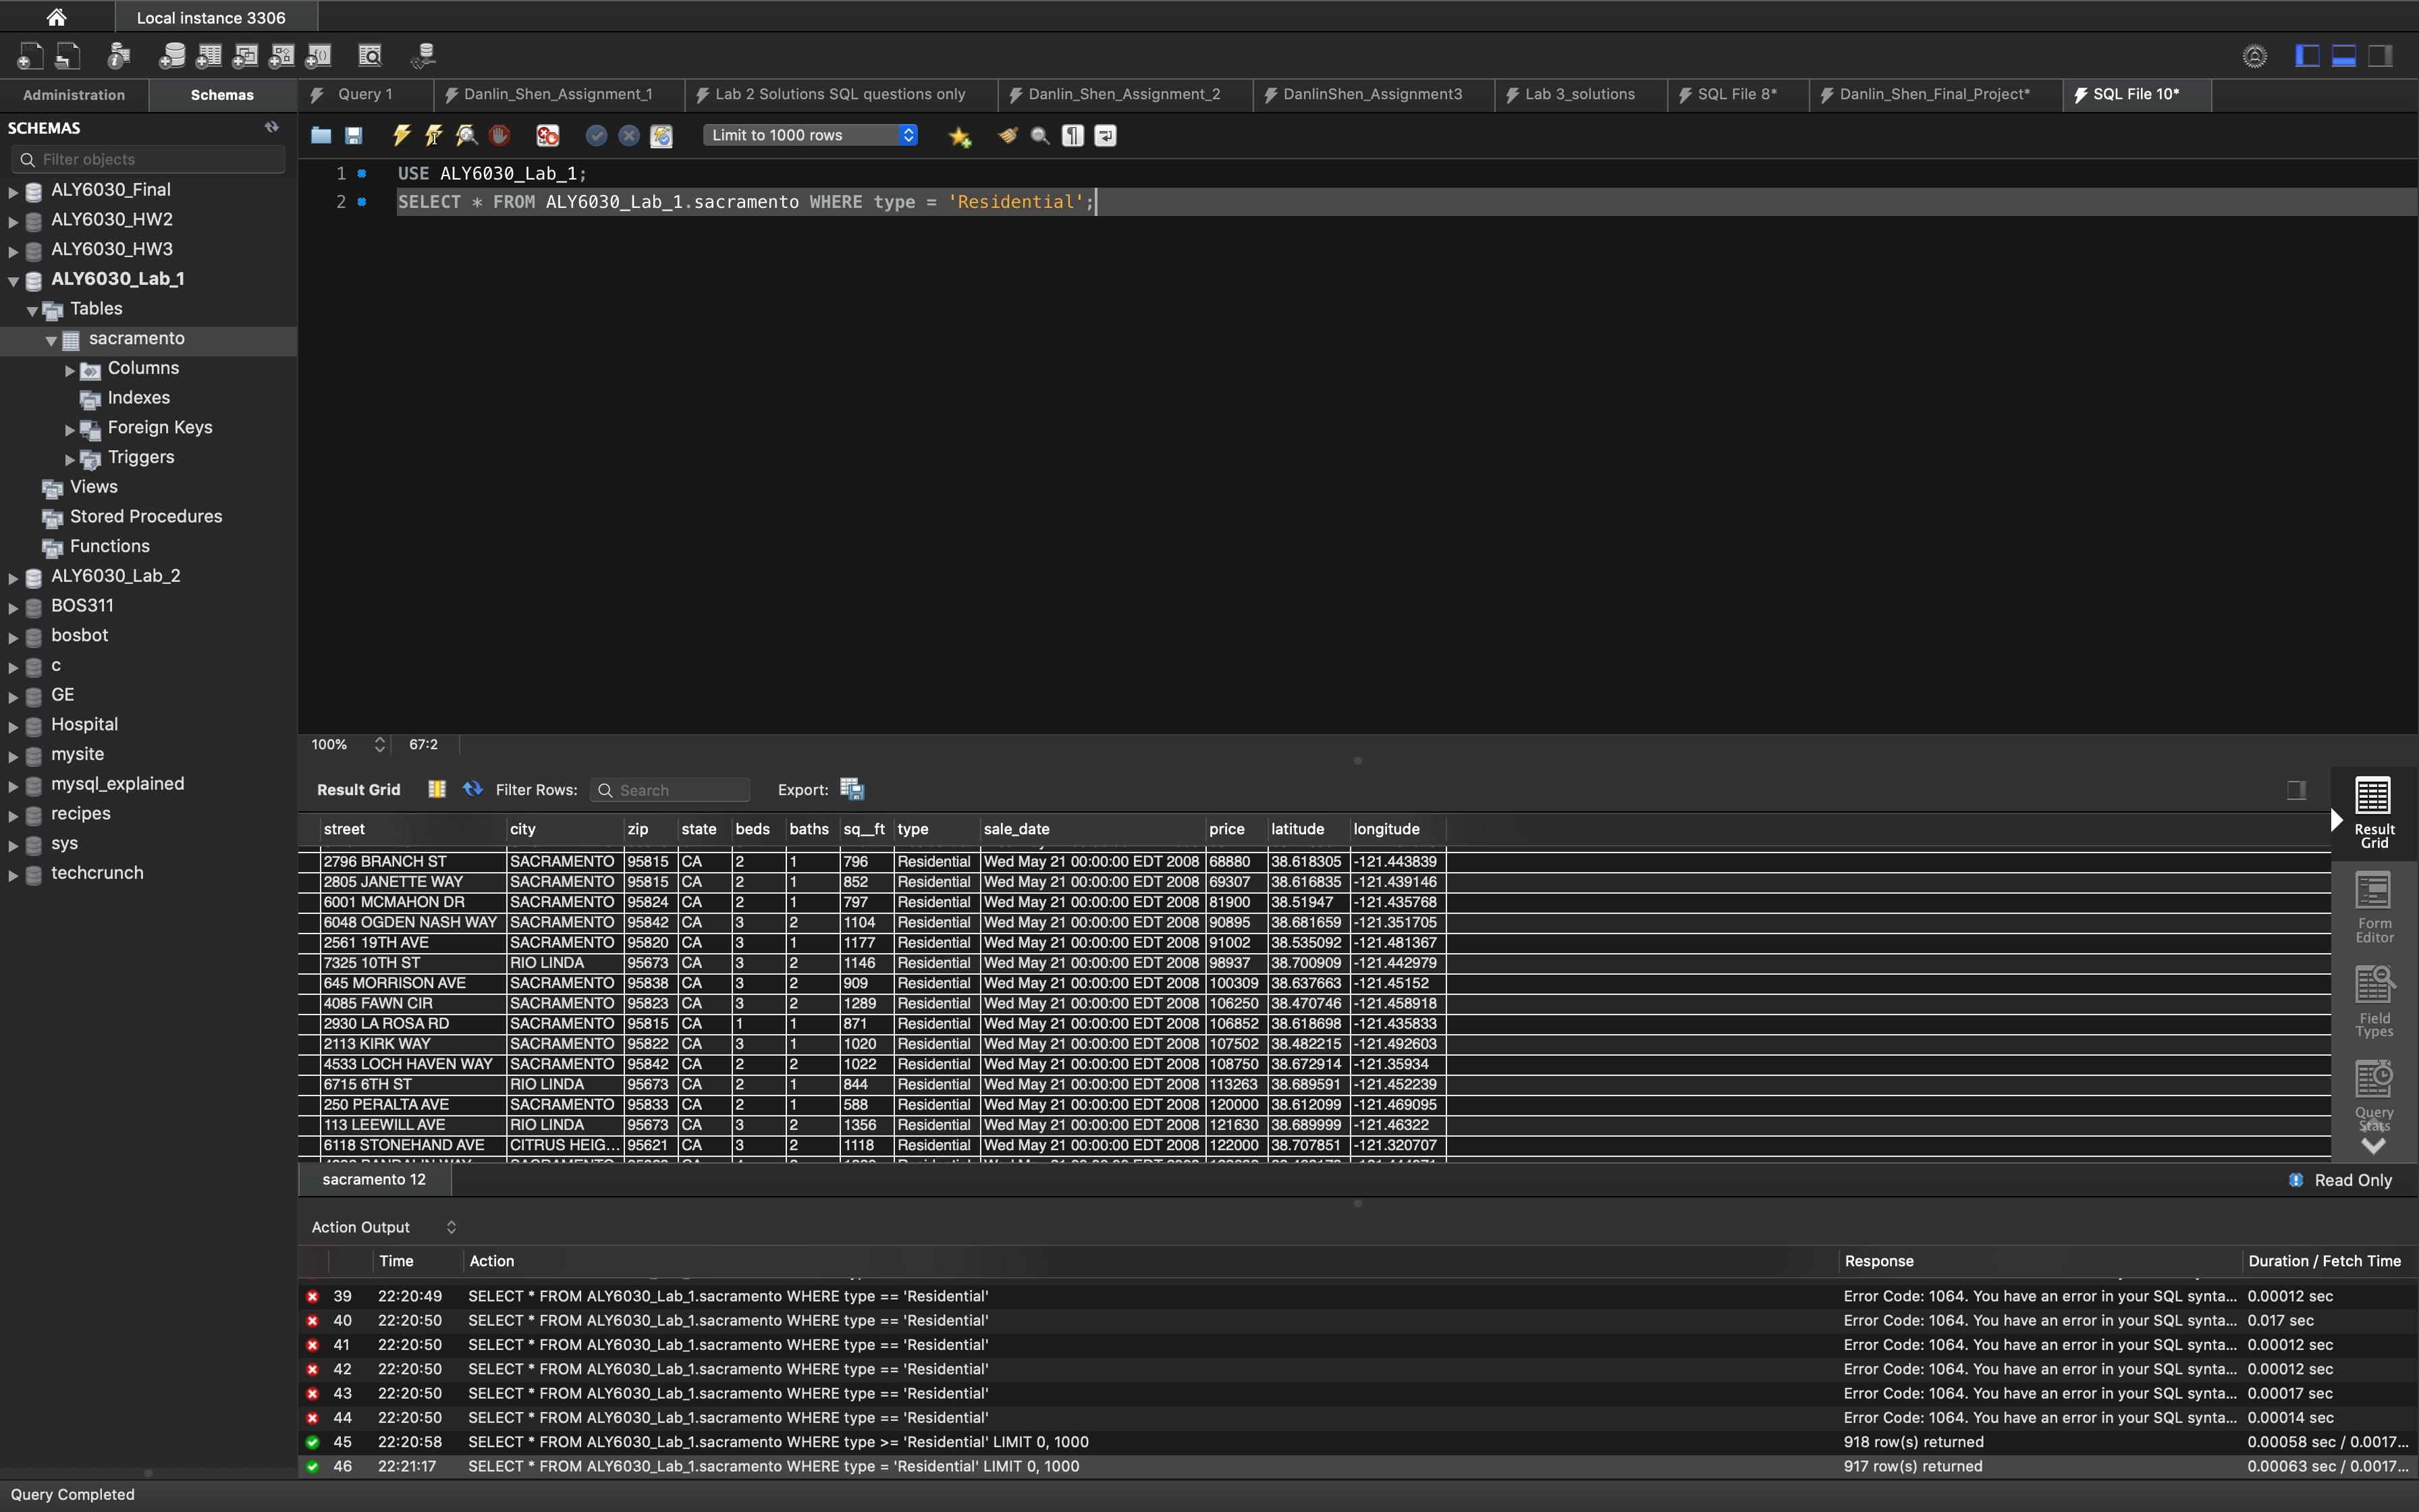Sort results by the price column header
2419x1512 pixels.
pyautogui.click(x=1226, y=829)
